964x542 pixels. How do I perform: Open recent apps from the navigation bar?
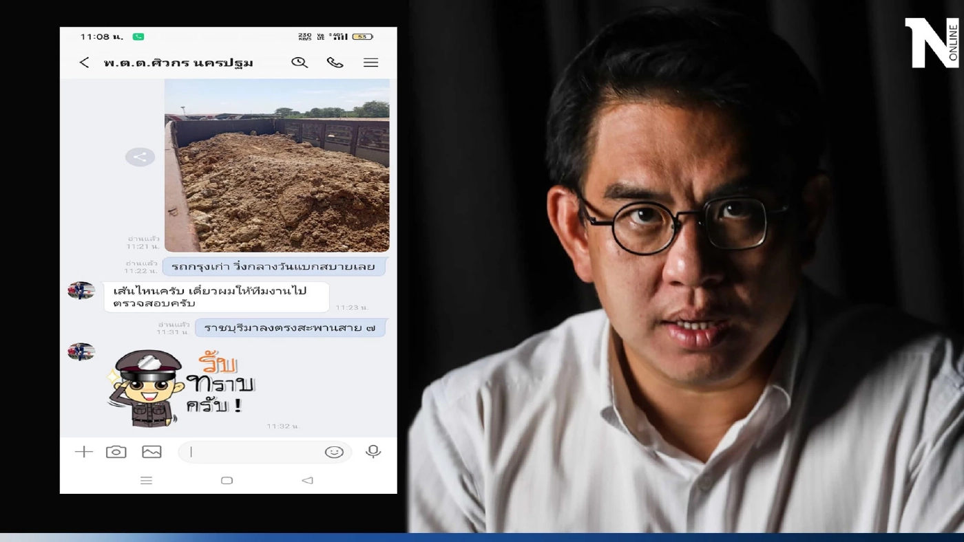[147, 480]
